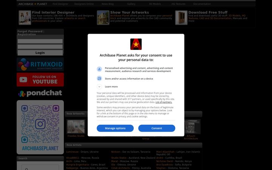The image size is (272, 170).
Task: Click the Learn more text
Action: click(111, 87)
